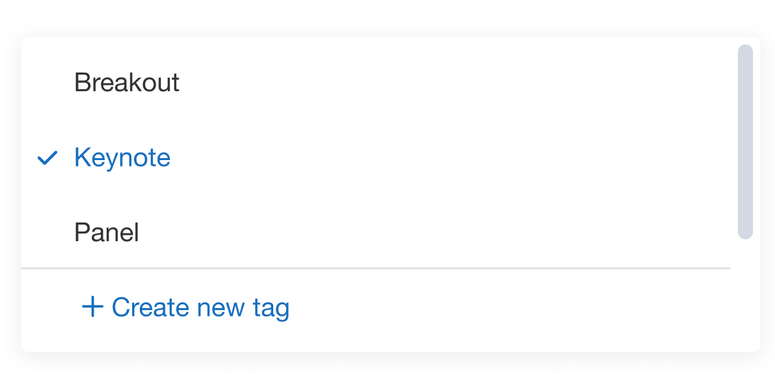Click the plus icon before Create new tag
This screenshot has height=384, width=775.
coord(93,307)
